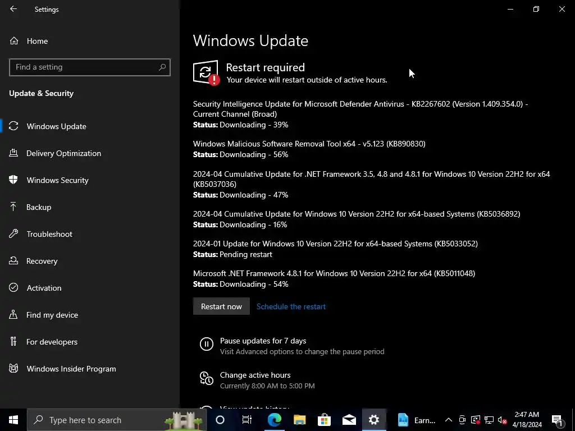Click Status: Downloading - 56% text

(x=240, y=154)
